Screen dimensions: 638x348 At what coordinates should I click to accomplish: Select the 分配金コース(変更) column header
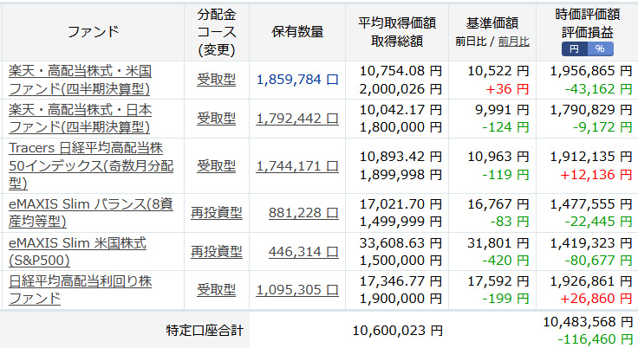point(217,32)
